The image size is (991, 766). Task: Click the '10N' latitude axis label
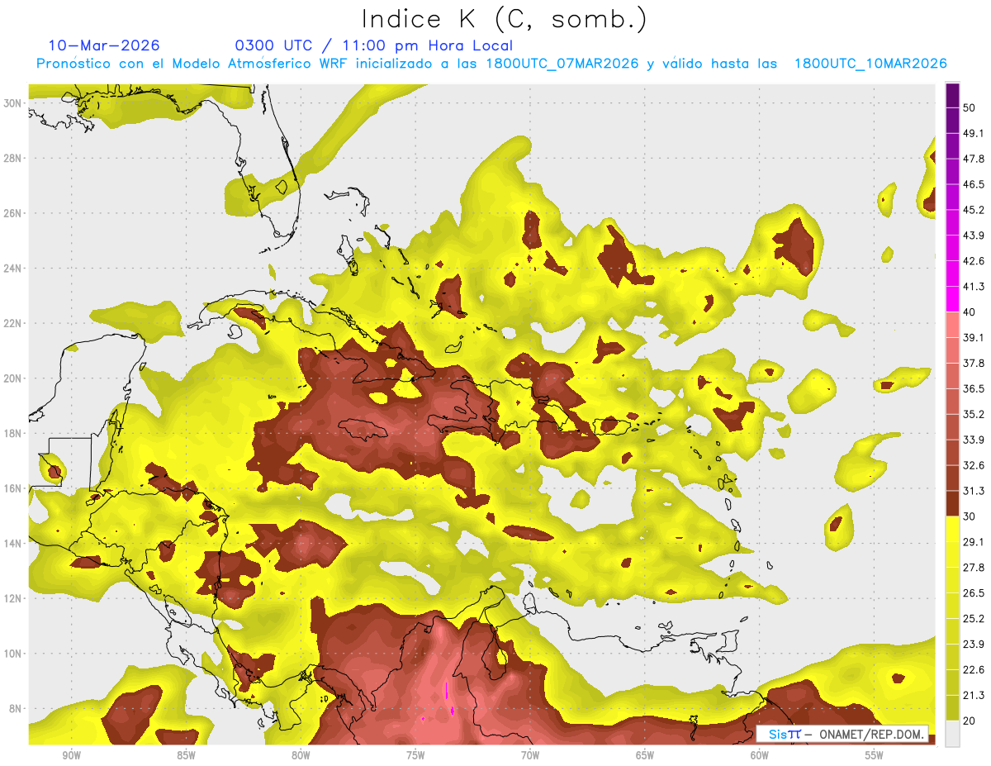click(12, 654)
